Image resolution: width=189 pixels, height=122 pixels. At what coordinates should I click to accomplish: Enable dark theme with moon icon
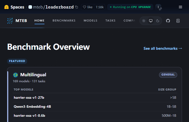158,21
